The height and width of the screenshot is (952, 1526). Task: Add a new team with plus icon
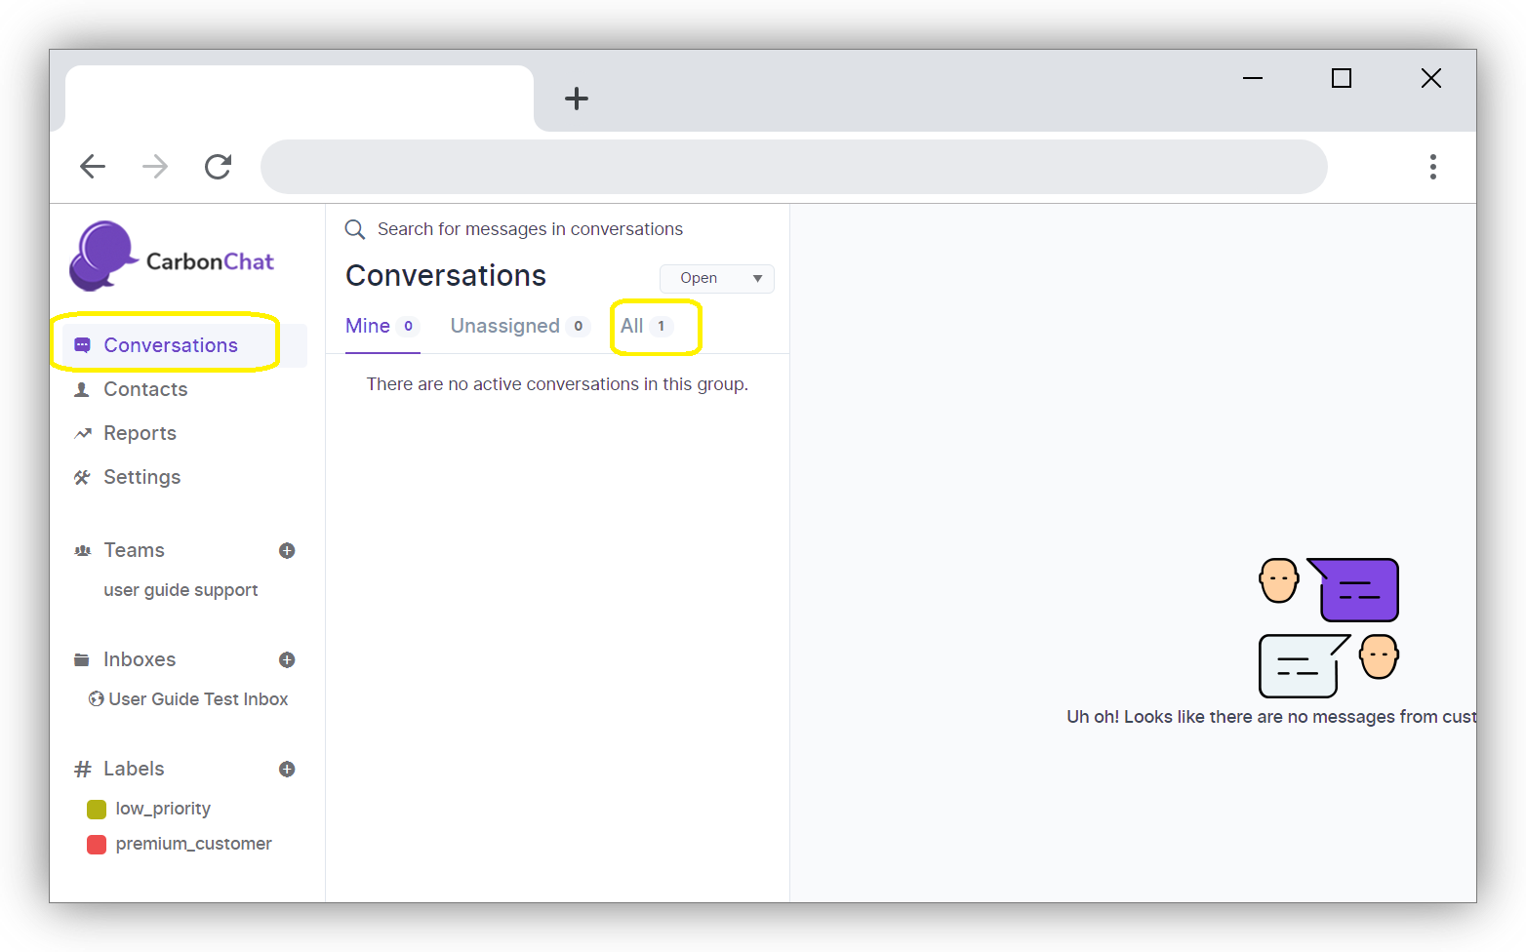pyautogui.click(x=287, y=551)
